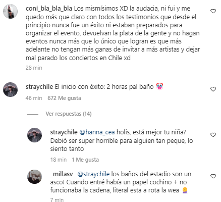Viewport: 221px width, 202px height.
Task: Like straychile's '2 horas pal baño' comment
Action: pyautogui.click(x=213, y=89)
